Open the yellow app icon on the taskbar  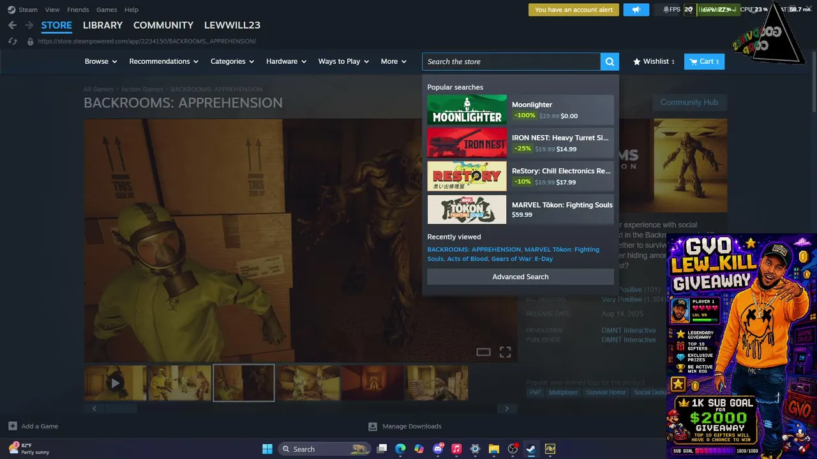point(550,449)
